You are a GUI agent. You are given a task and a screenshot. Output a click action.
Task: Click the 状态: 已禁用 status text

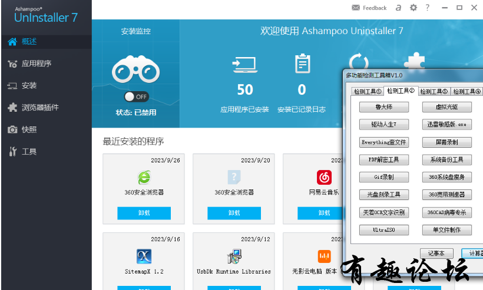[x=136, y=112]
